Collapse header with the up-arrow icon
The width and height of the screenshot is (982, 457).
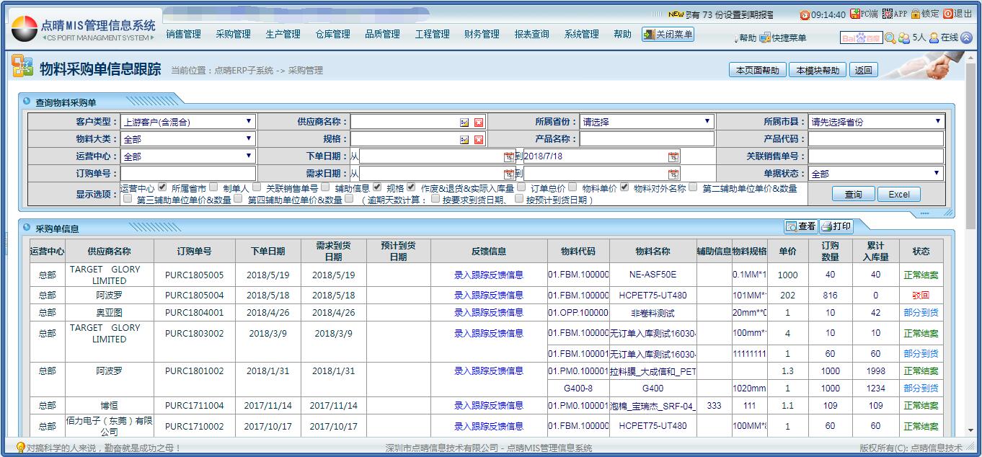click(966, 37)
